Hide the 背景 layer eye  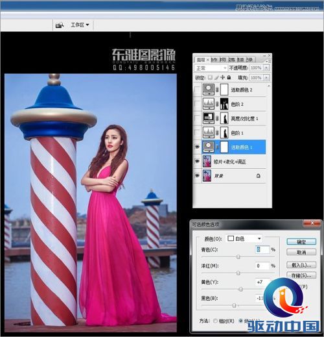pos(198,176)
